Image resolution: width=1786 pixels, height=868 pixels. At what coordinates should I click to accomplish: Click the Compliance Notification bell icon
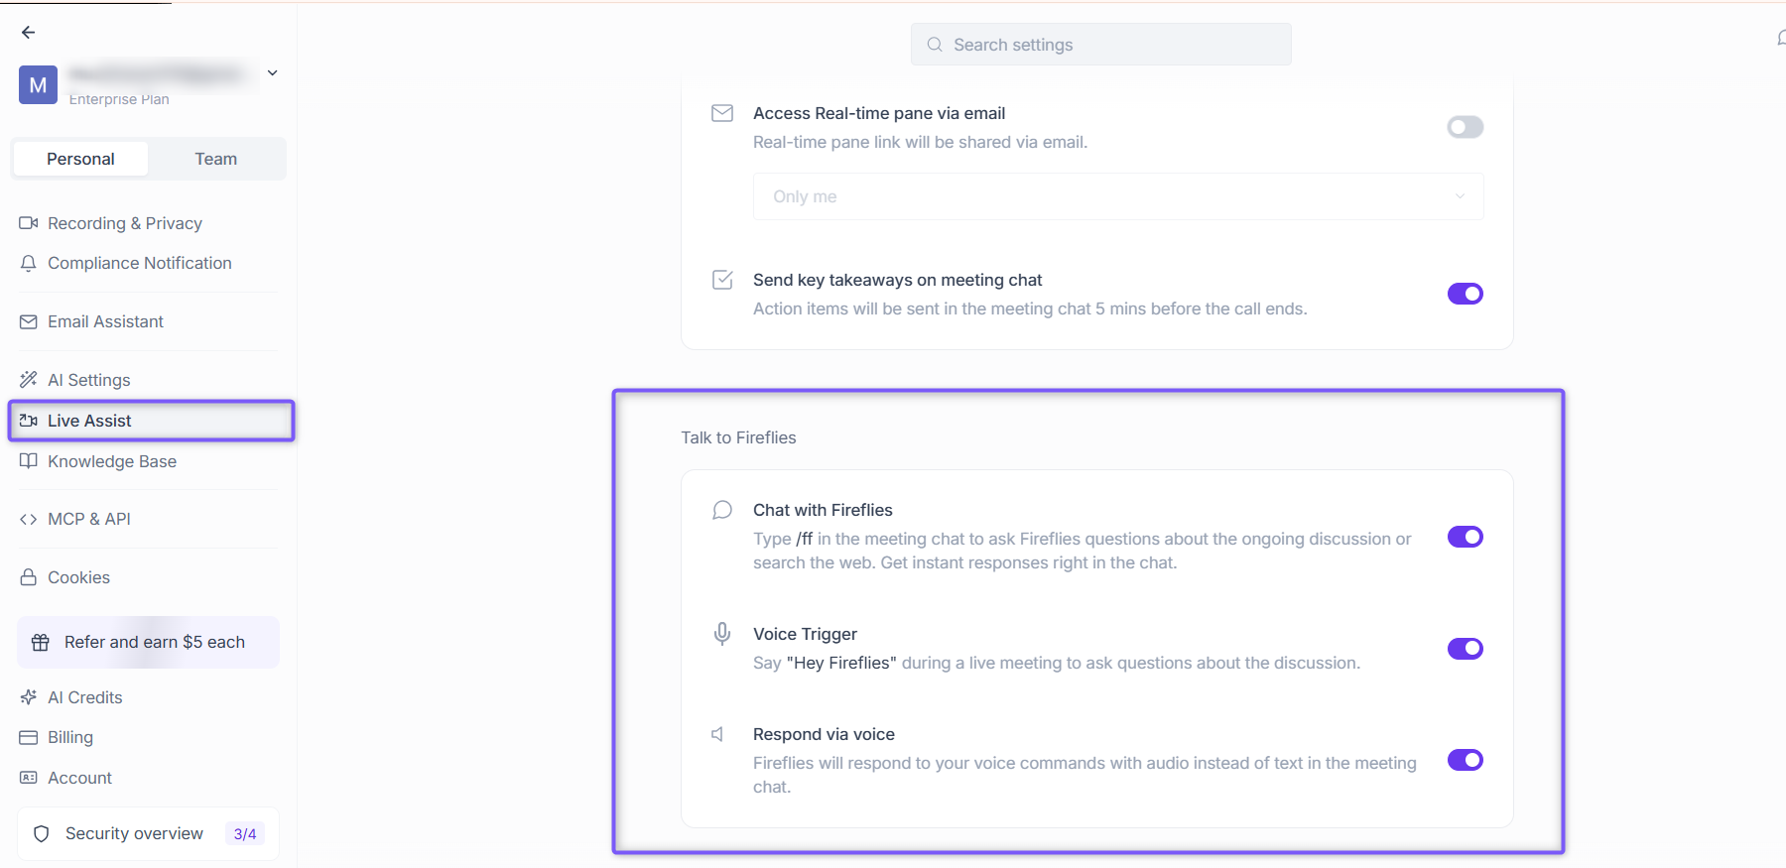point(29,263)
